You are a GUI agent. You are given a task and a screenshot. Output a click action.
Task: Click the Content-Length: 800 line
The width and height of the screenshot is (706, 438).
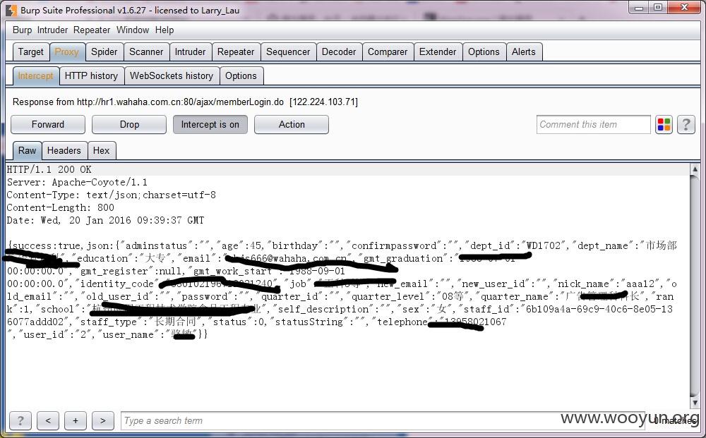(60, 207)
